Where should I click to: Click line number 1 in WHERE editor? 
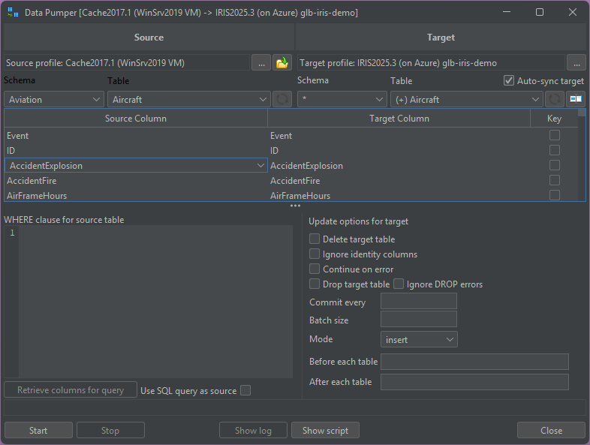pyautogui.click(x=12, y=233)
